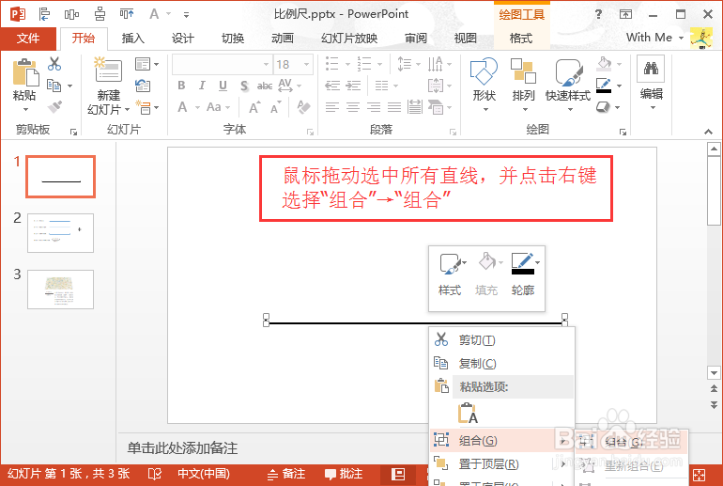Image resolution: width=723 pixels, height=486 pixels.
Task: Collapse the ribbon with the chevron arrow
Action: pyautogui.click(x=708, y=132)
